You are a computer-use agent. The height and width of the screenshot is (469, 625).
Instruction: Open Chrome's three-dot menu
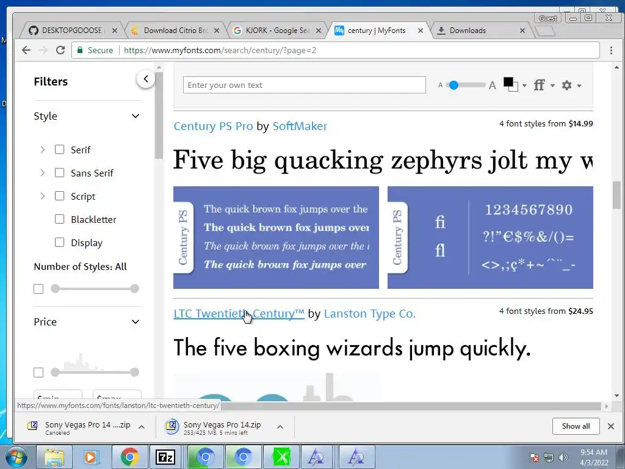coord(611,50)
